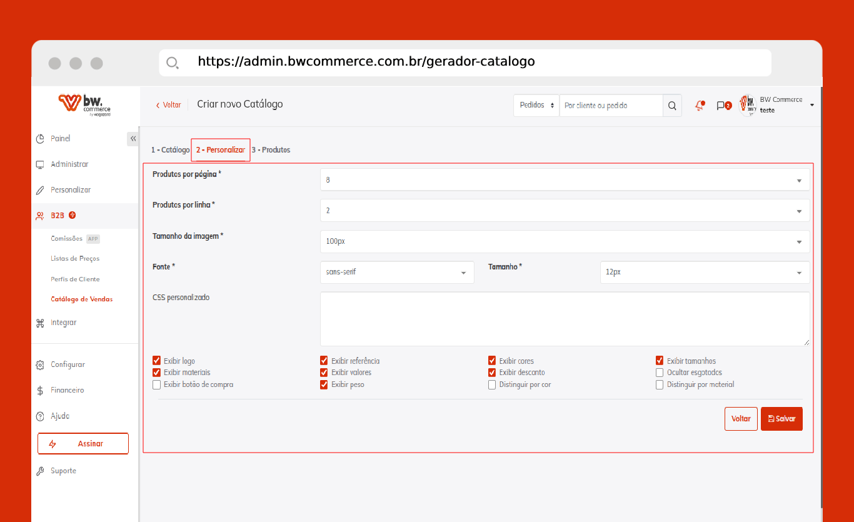Collapse the sidebar with double-chevron icon
The height and width of the screenshot is (522, 854).
click(133, 139)
